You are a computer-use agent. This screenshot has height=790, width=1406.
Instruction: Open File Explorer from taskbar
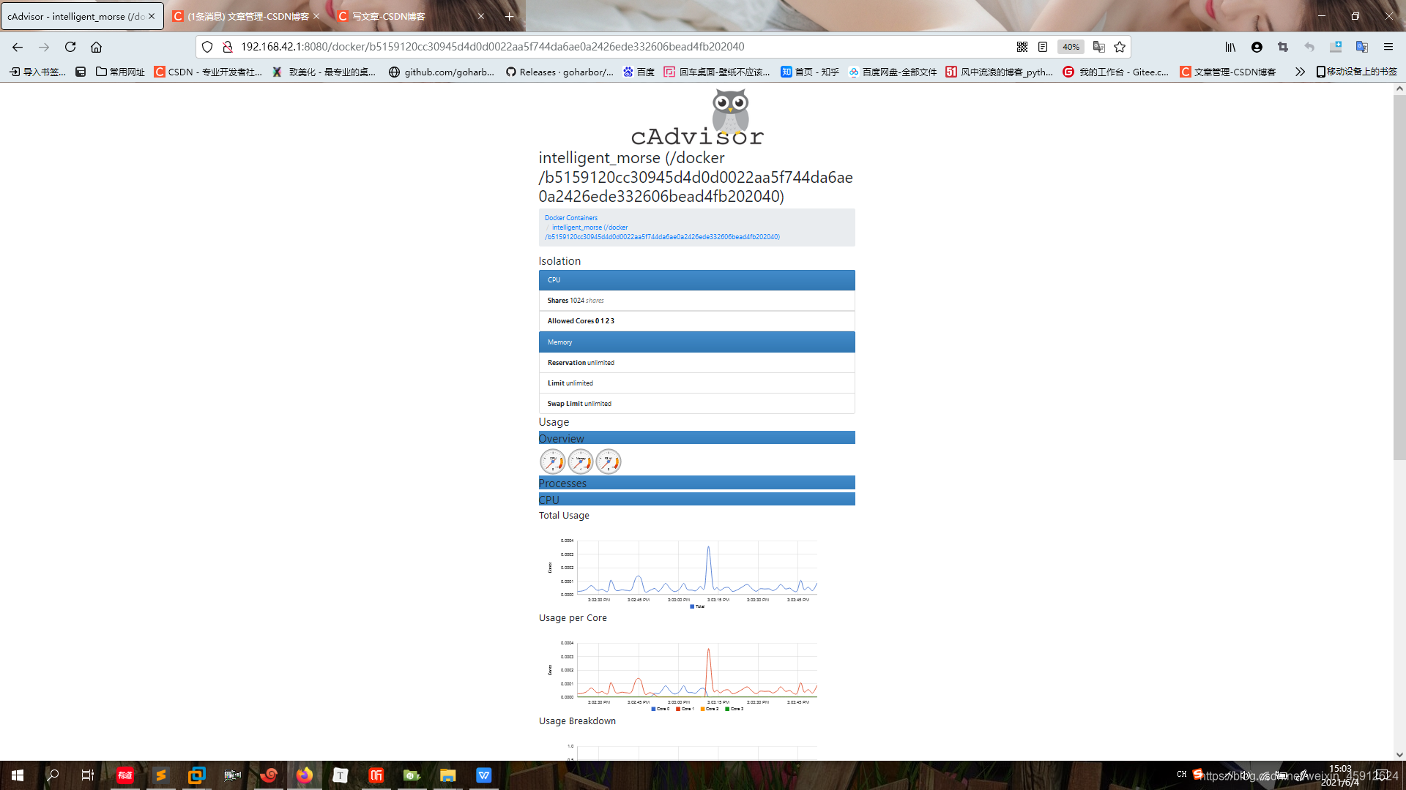point(448,775)
